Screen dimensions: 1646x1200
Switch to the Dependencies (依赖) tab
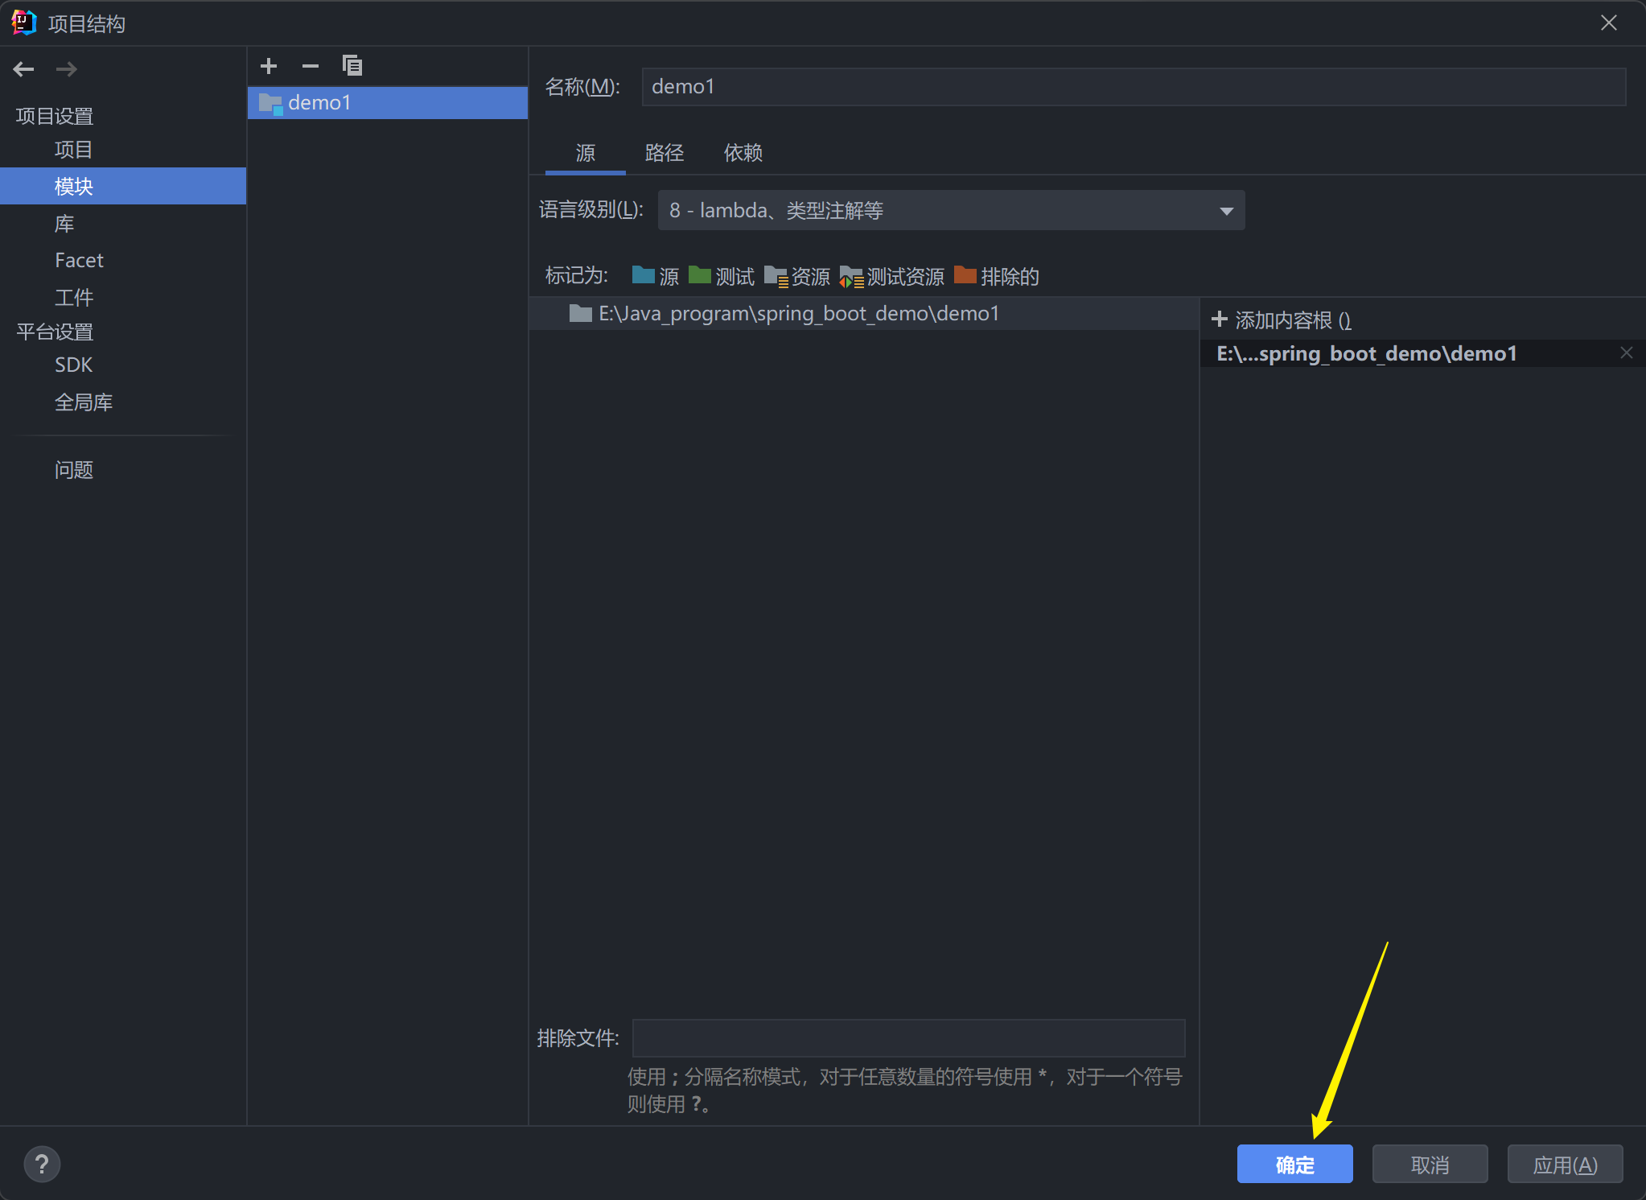743,153
